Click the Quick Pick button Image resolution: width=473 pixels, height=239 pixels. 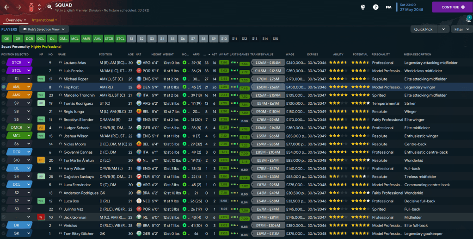[x=424, y=29]
